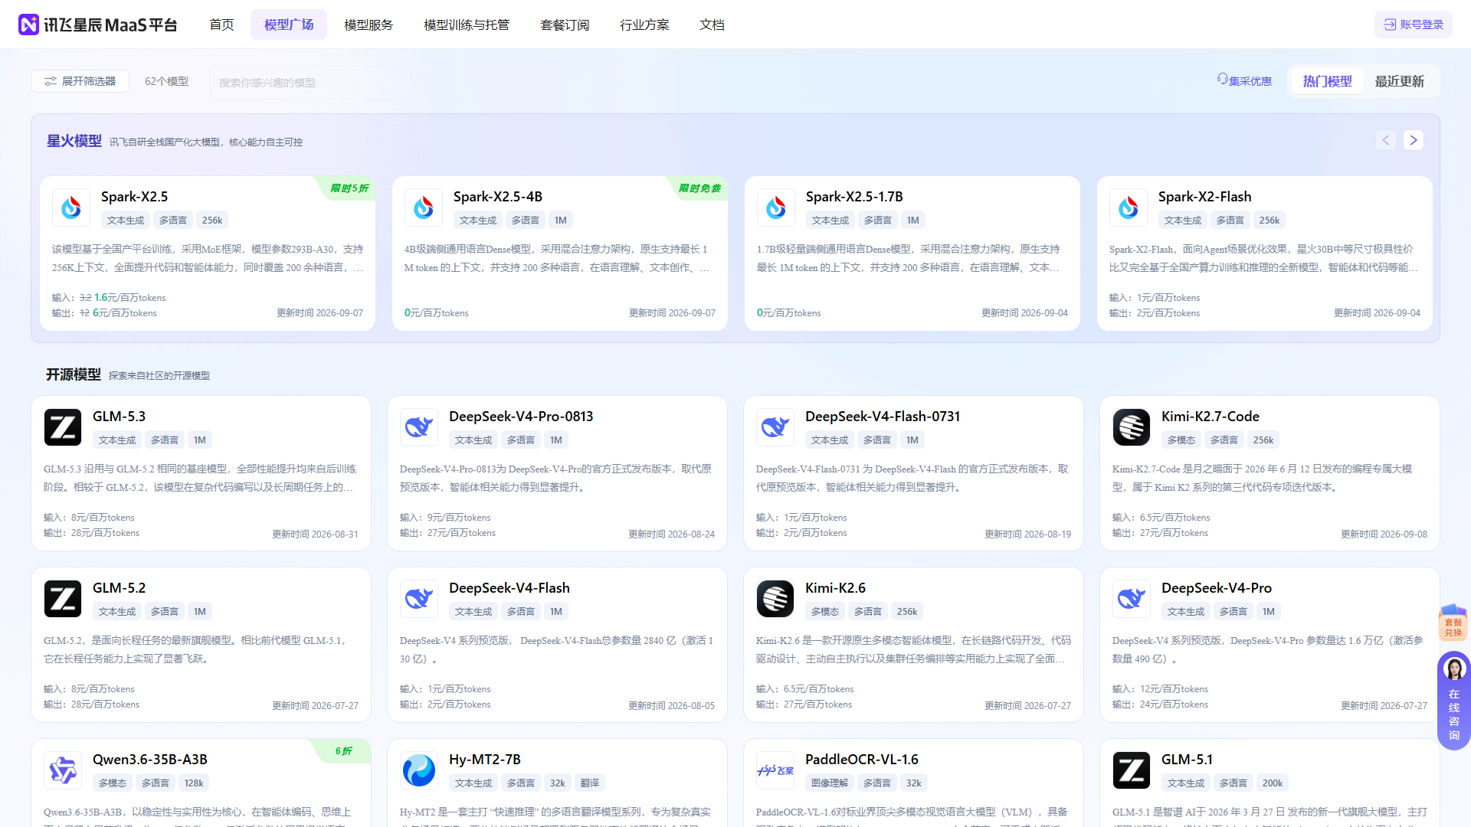This screenshot has height=827, width=1471.
Task: Click 0元/百万tokens price on Spark-X2.5-1.7B
Action: [788, 313]
